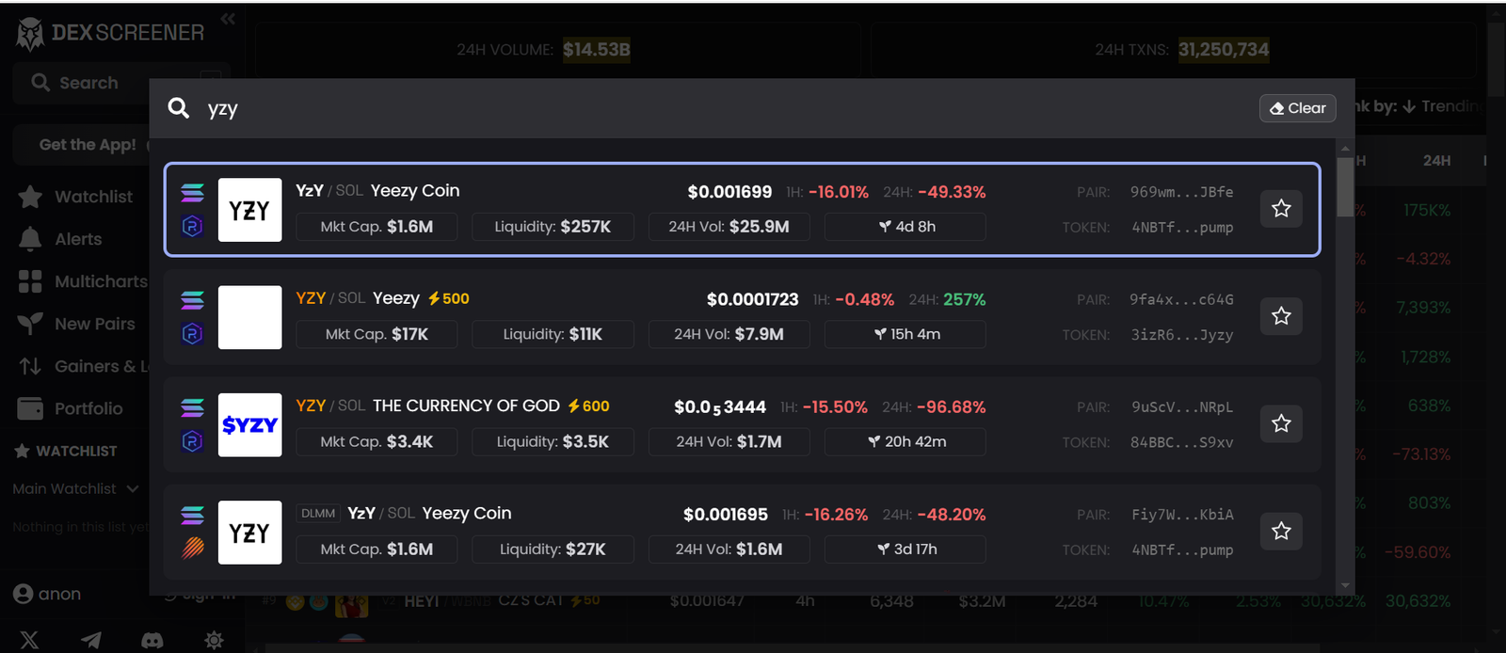This screenshot has width=1506, height=653.
Task: Open Multicharts via the grid icon
Action: coord(30,281)
